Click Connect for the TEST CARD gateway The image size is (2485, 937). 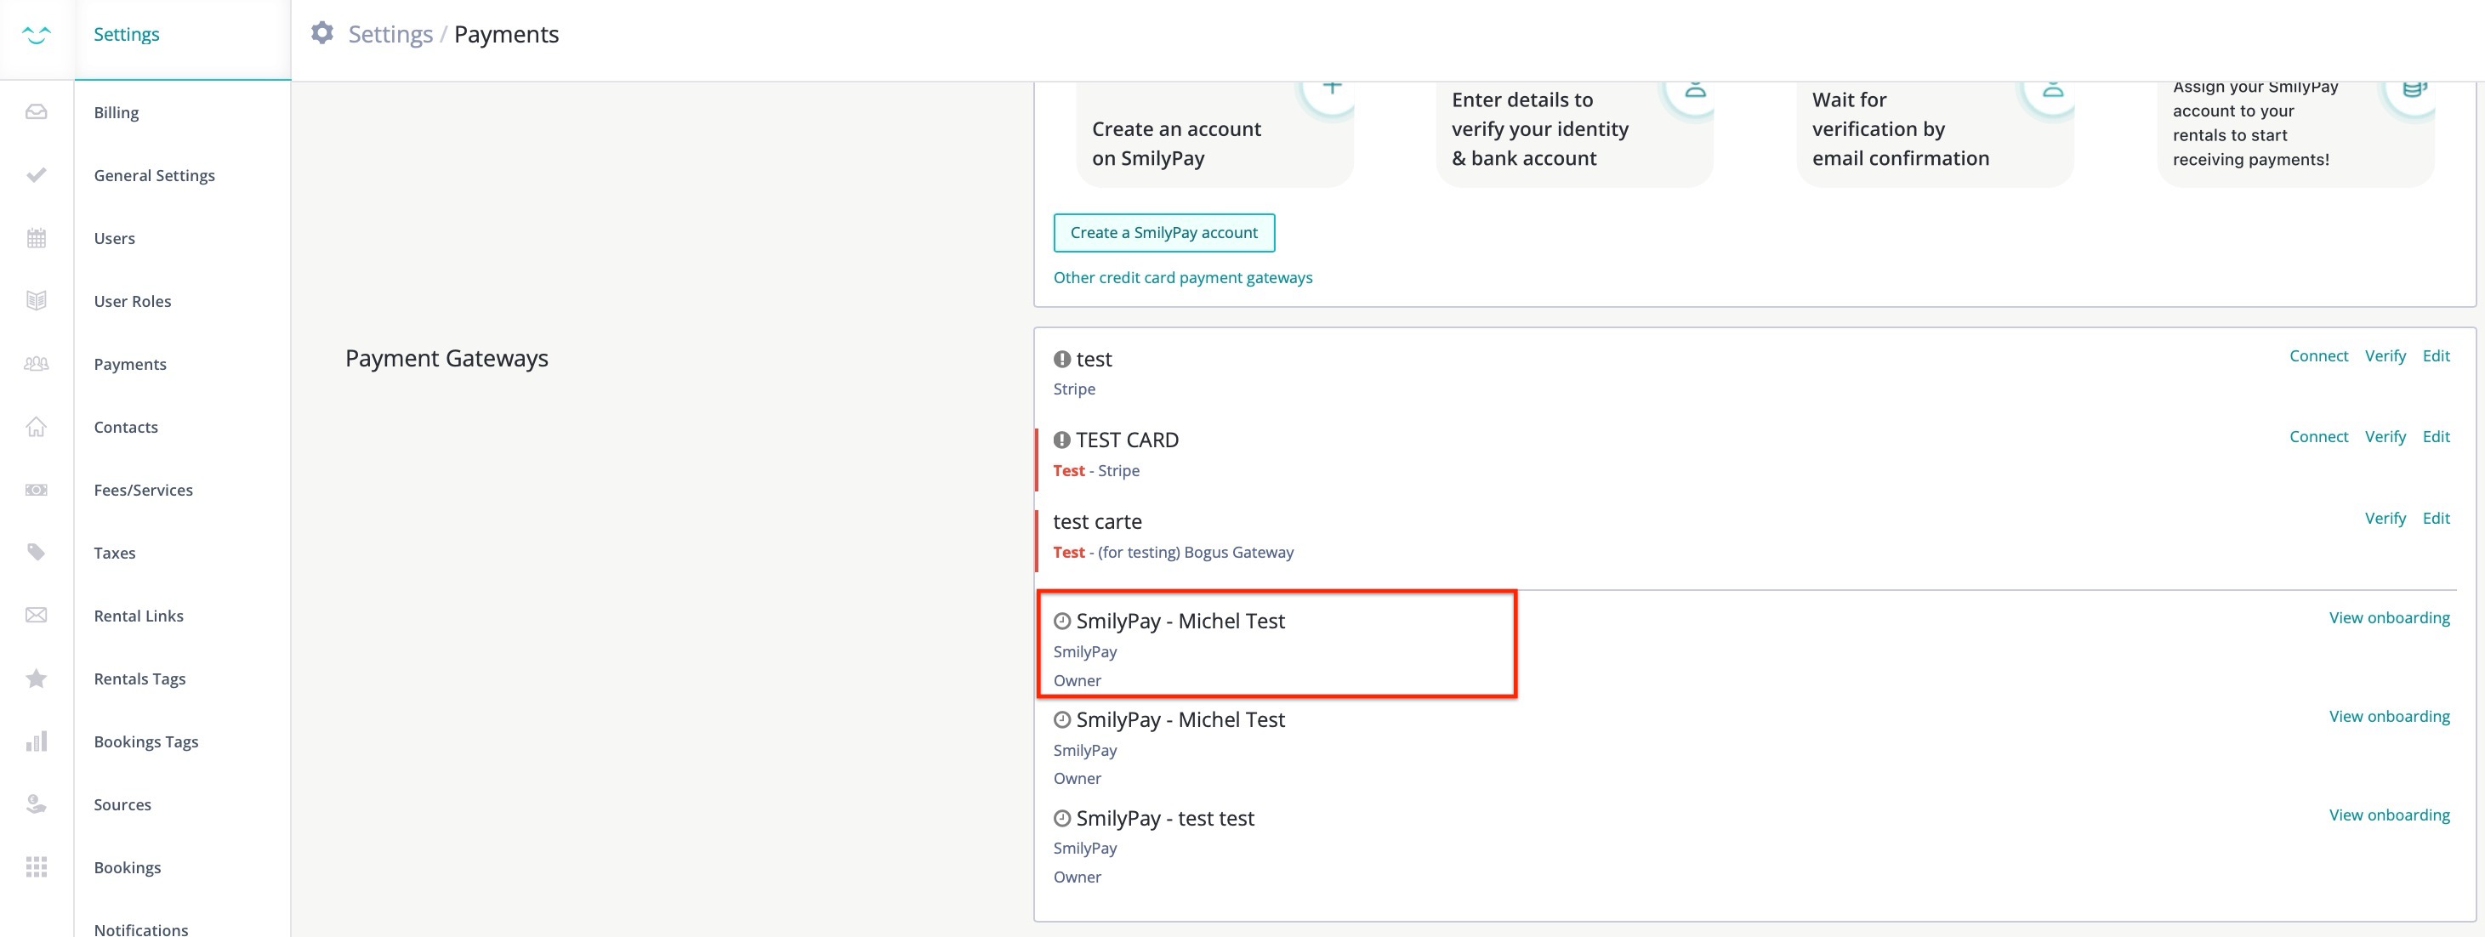[2318, 437]
